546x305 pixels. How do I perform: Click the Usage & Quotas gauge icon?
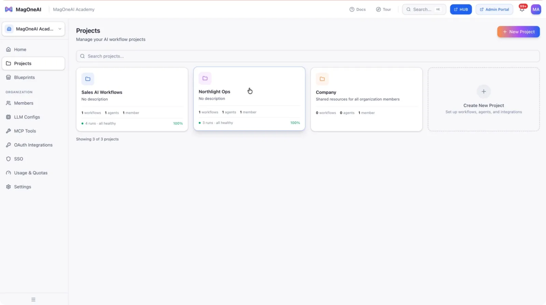pyautogui.click(x=9, y=173)
